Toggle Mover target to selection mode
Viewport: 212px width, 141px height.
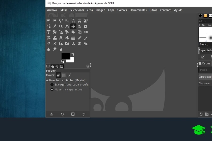(64, 75)
